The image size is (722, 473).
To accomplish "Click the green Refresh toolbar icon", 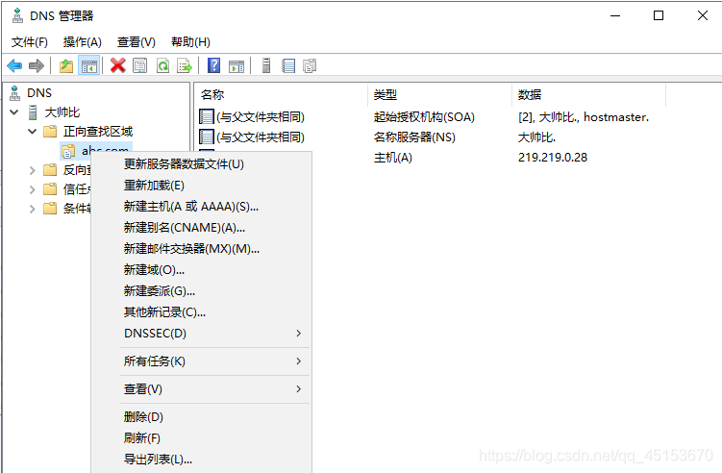I will (x=162, y=65).
